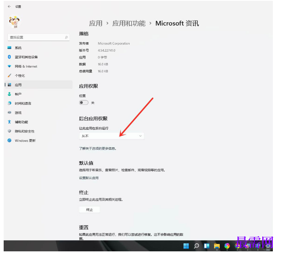This screenshot has height=255, width=281.
Task: Click the 终止 button
Action: [x=89, y=210]
